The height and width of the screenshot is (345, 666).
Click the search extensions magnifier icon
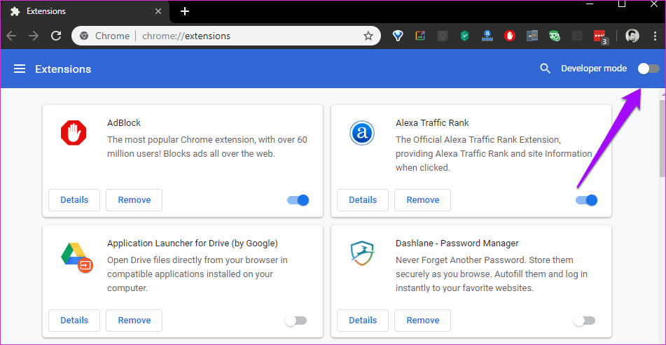[x=545, y=69]
